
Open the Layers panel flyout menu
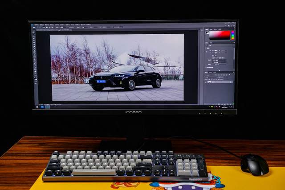233,72
